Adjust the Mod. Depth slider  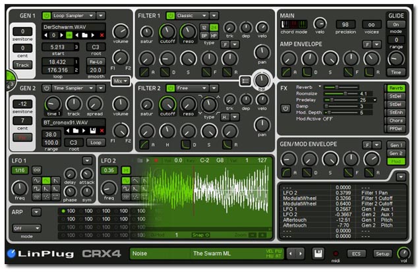pyautogui.click(x=340, y=113)
